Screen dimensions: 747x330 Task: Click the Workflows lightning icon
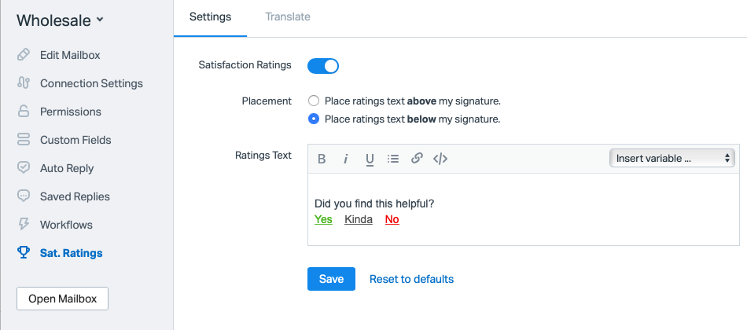(x=24, y=225)
